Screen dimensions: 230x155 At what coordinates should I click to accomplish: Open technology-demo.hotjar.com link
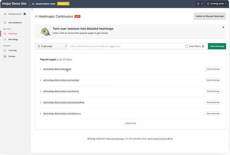[57, 69]
